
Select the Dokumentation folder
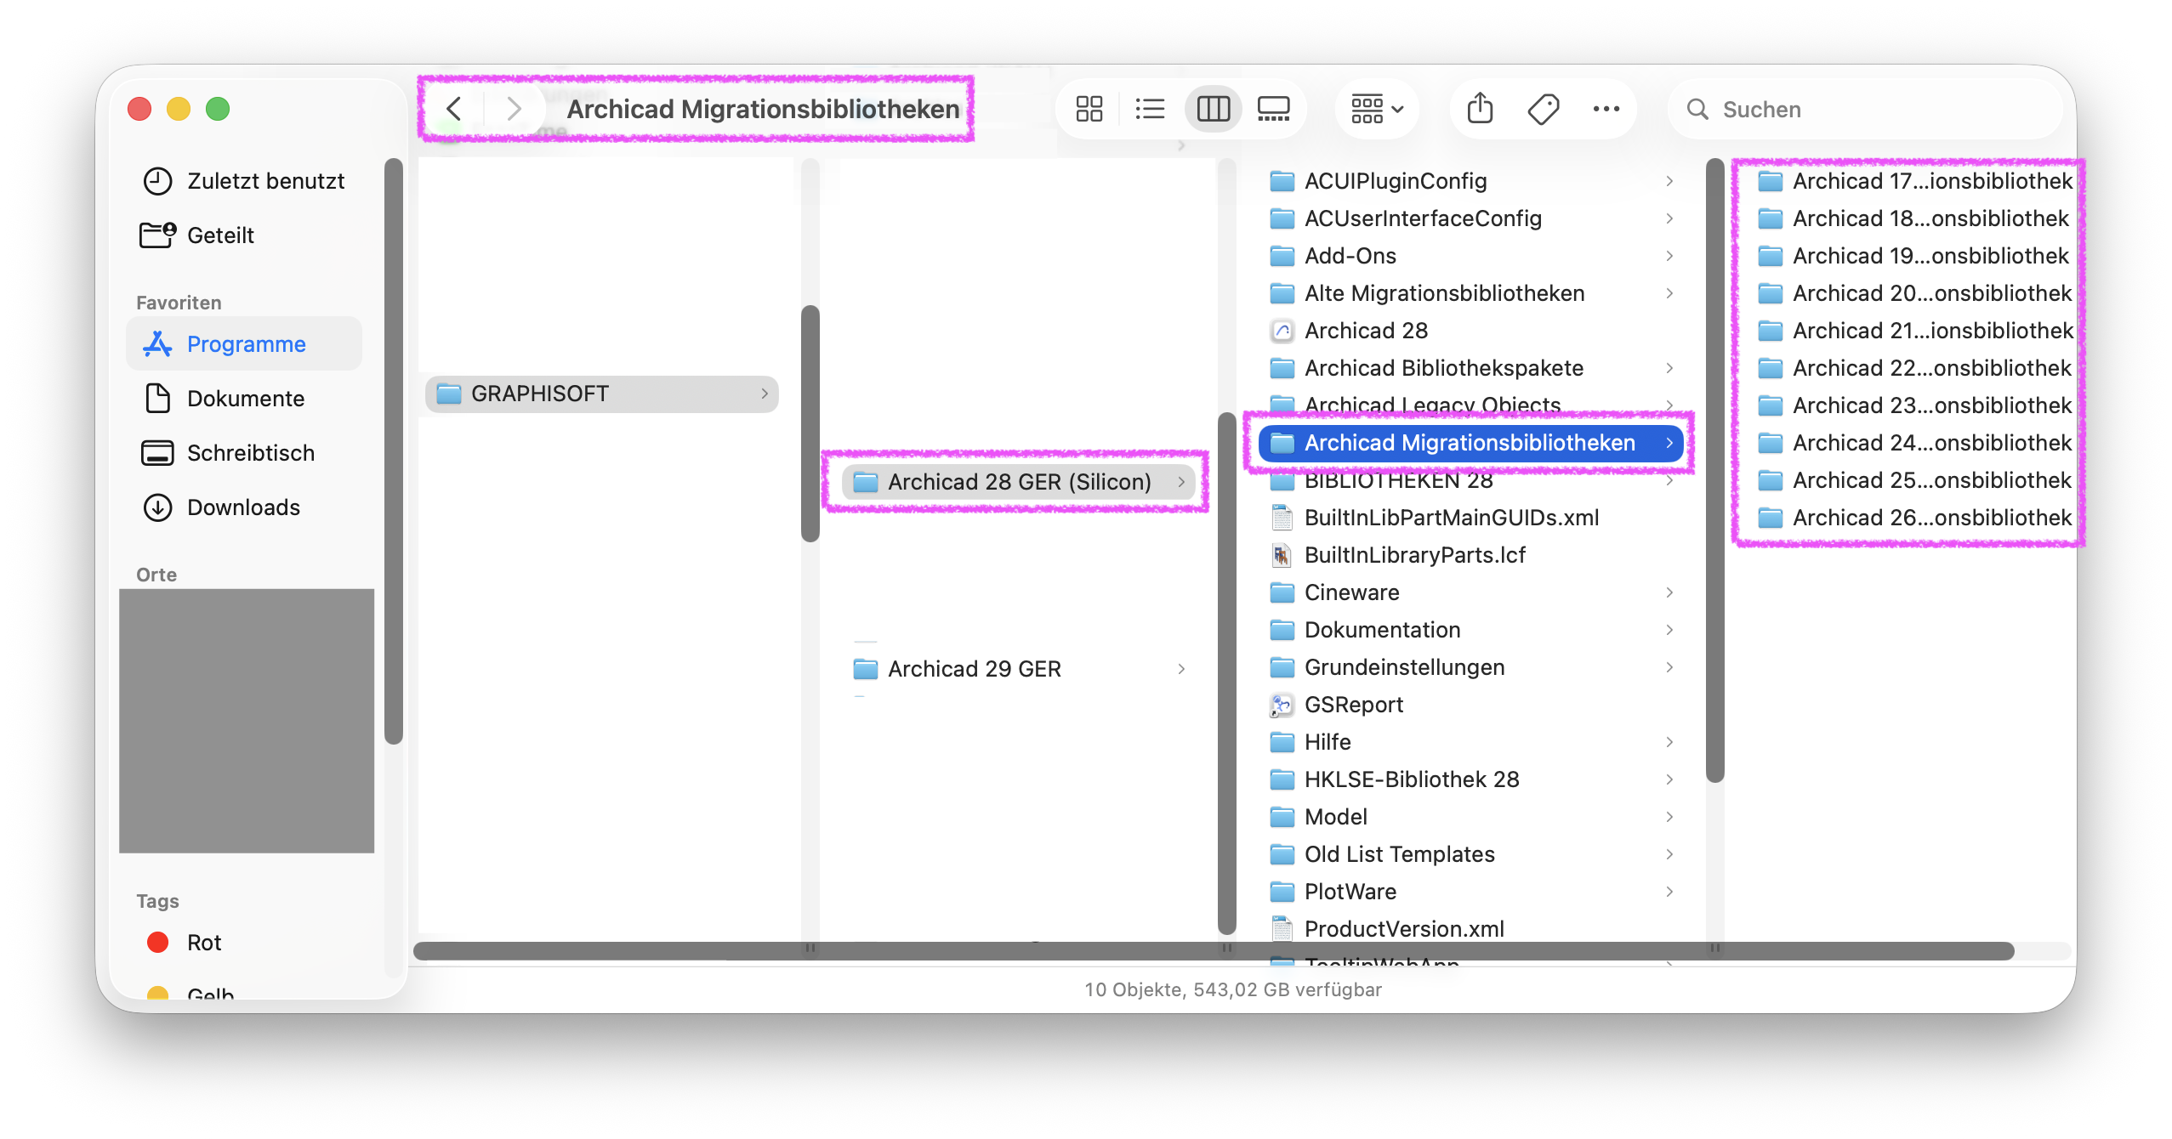pos(1471,630)
